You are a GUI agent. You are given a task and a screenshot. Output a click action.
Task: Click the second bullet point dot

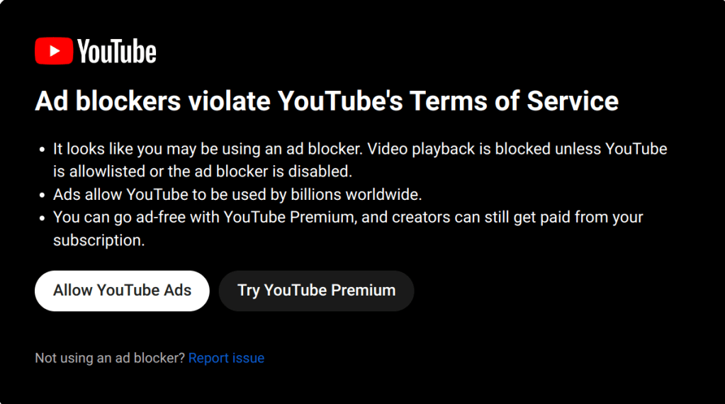tap(41, 195)
